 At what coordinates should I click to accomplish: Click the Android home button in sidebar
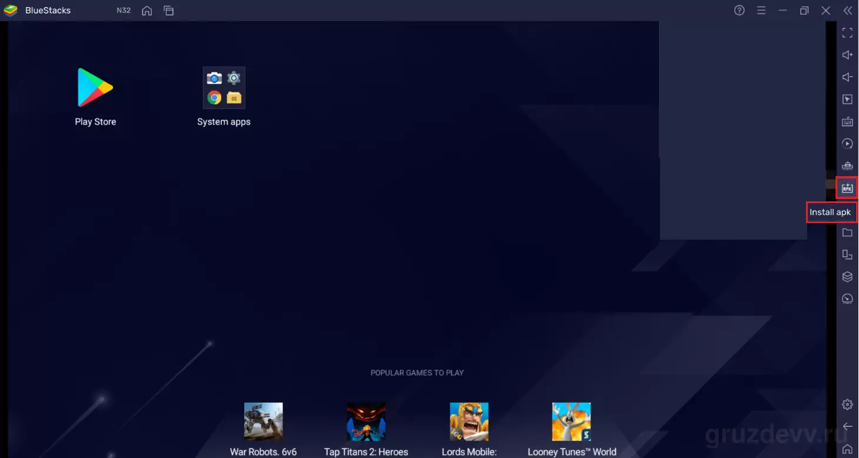click(847, 449)
